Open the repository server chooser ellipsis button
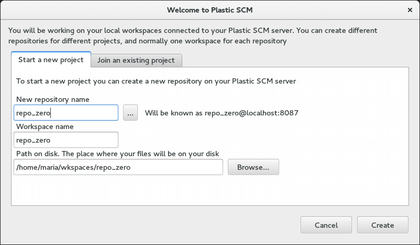This screenshot has width=420, height=245. 130,113
